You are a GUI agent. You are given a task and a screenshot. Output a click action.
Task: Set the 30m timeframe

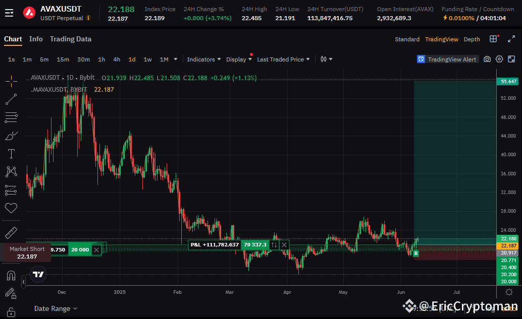click(x=84, y=59)
